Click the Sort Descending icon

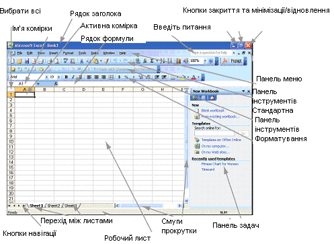[x=169, y=61]
